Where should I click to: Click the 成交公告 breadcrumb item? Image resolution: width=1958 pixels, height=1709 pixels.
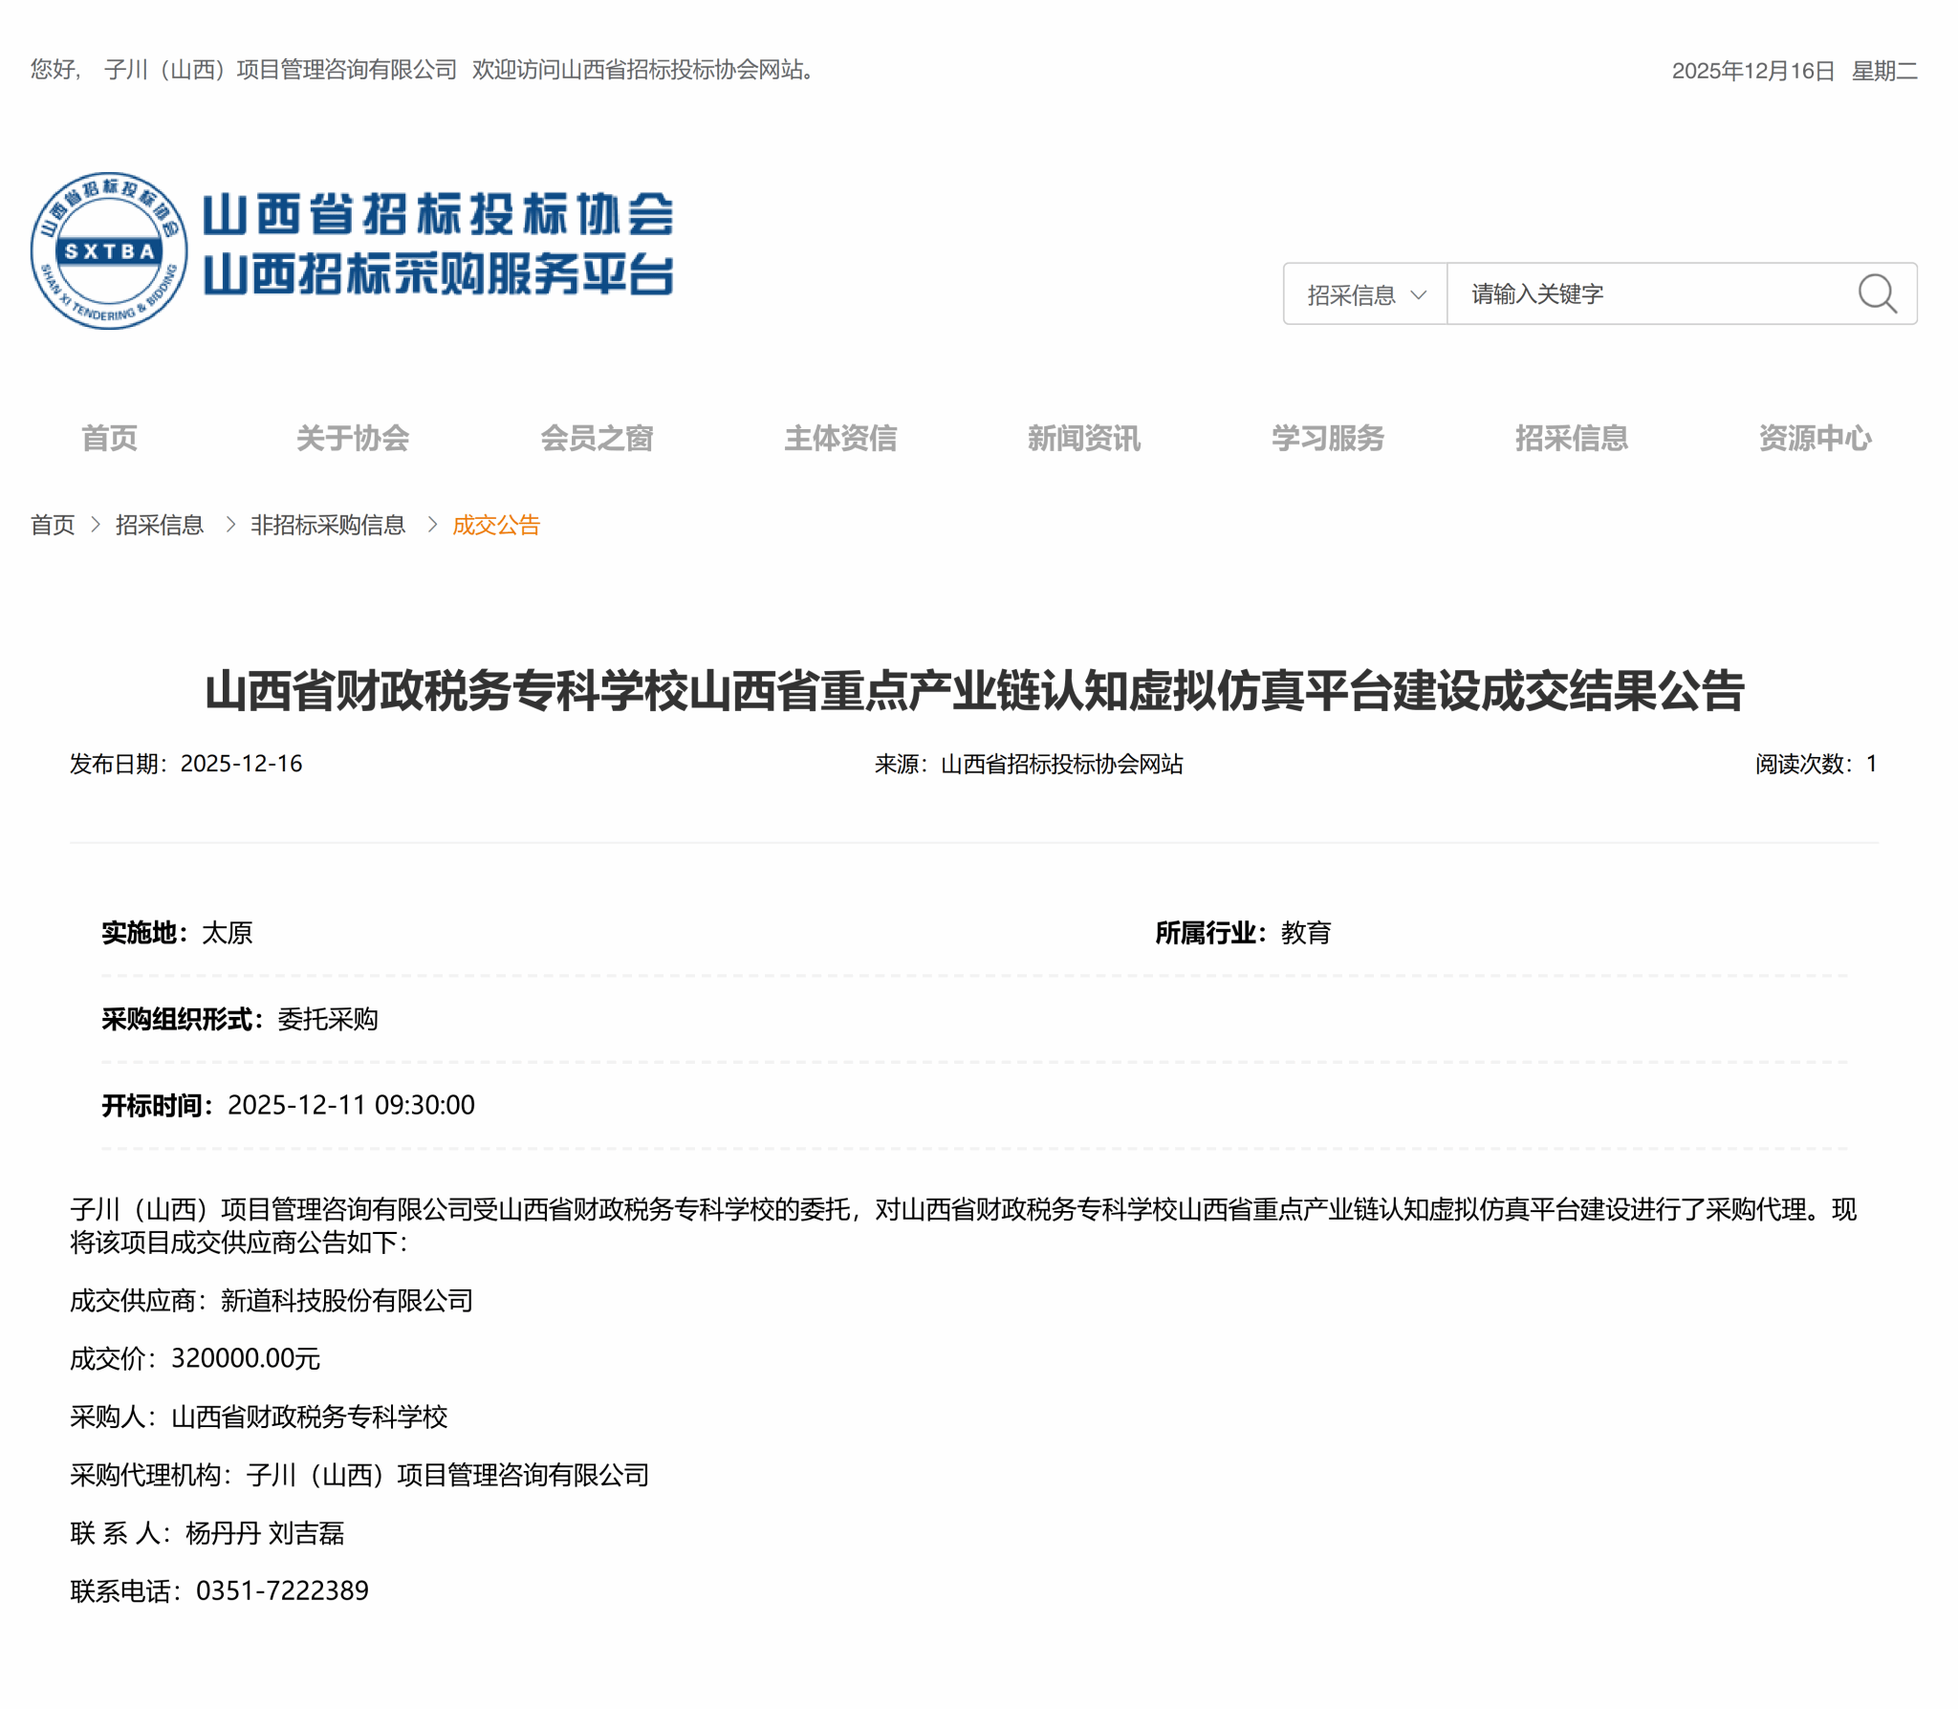tap(496, 525)
